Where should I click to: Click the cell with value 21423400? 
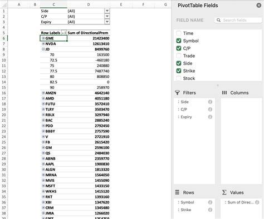(x=89, y=38)
